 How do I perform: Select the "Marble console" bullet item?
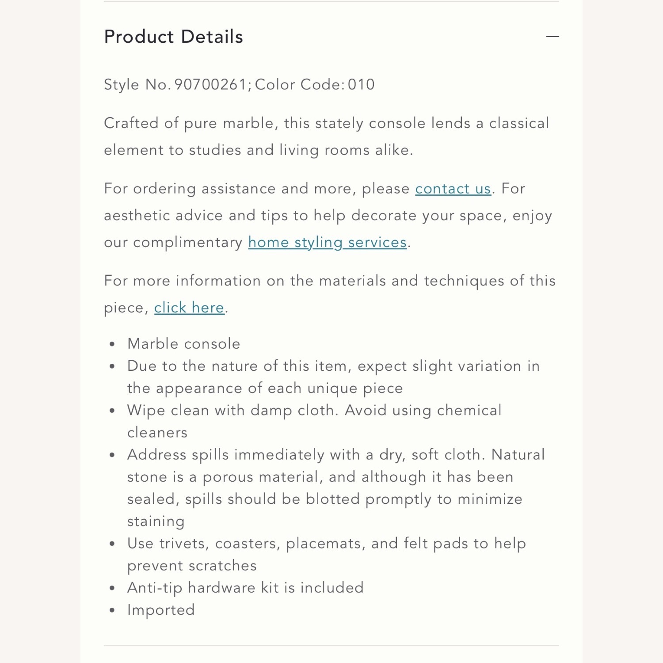point(183,344)
